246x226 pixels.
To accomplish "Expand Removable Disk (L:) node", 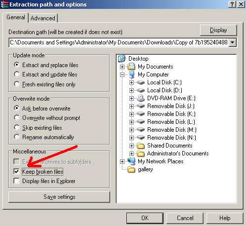I will point(131,122).
